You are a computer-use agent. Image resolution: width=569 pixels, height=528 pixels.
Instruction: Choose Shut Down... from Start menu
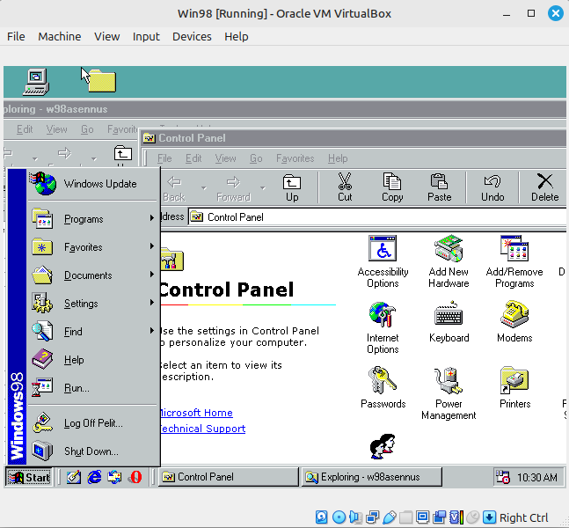pyautogui.click(x=93, y=451)
